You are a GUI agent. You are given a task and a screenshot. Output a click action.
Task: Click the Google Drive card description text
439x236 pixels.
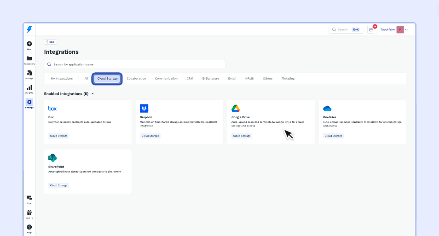[268, 124]
